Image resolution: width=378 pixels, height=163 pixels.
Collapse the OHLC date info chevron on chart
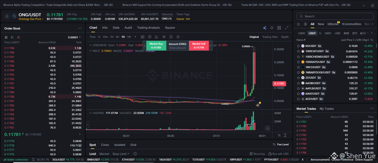[x=90, y=45]
